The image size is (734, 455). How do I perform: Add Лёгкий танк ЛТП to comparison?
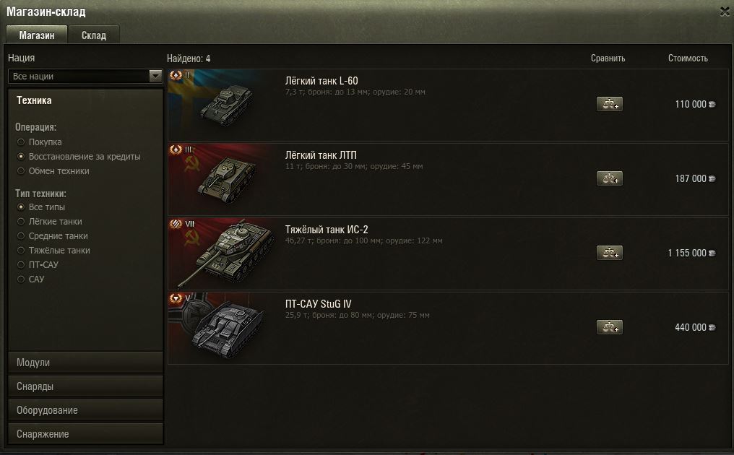610,178
